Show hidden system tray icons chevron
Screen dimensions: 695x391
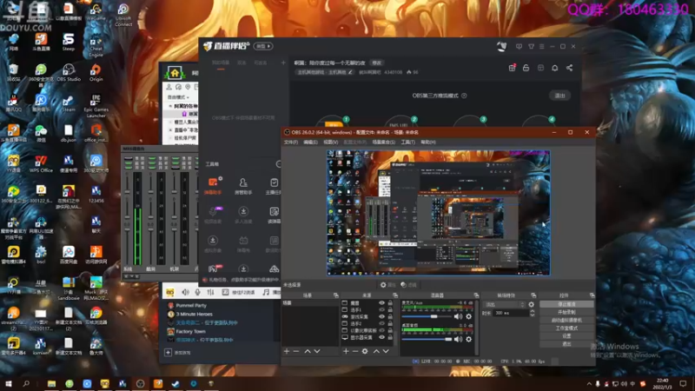coord(589,383)
